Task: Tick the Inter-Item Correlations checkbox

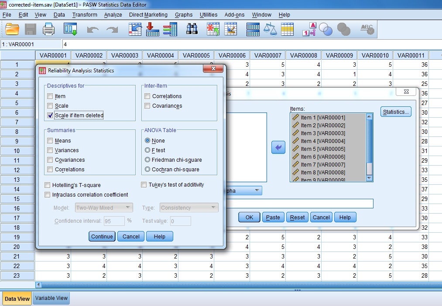Action: click(147, 96)
